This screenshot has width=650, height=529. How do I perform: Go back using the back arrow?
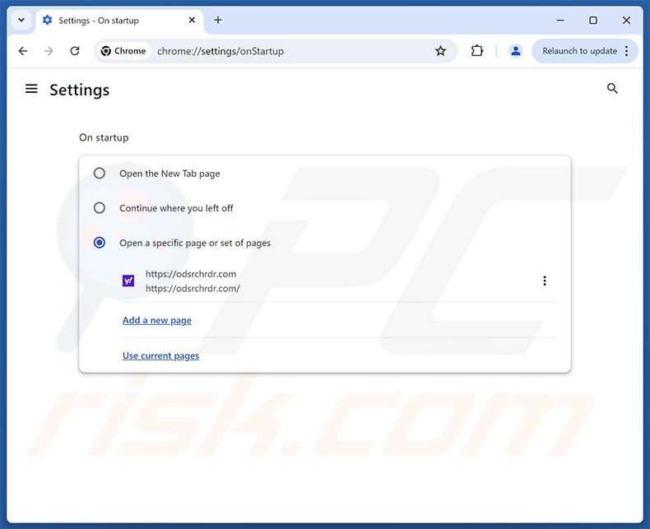pos(23,51)
